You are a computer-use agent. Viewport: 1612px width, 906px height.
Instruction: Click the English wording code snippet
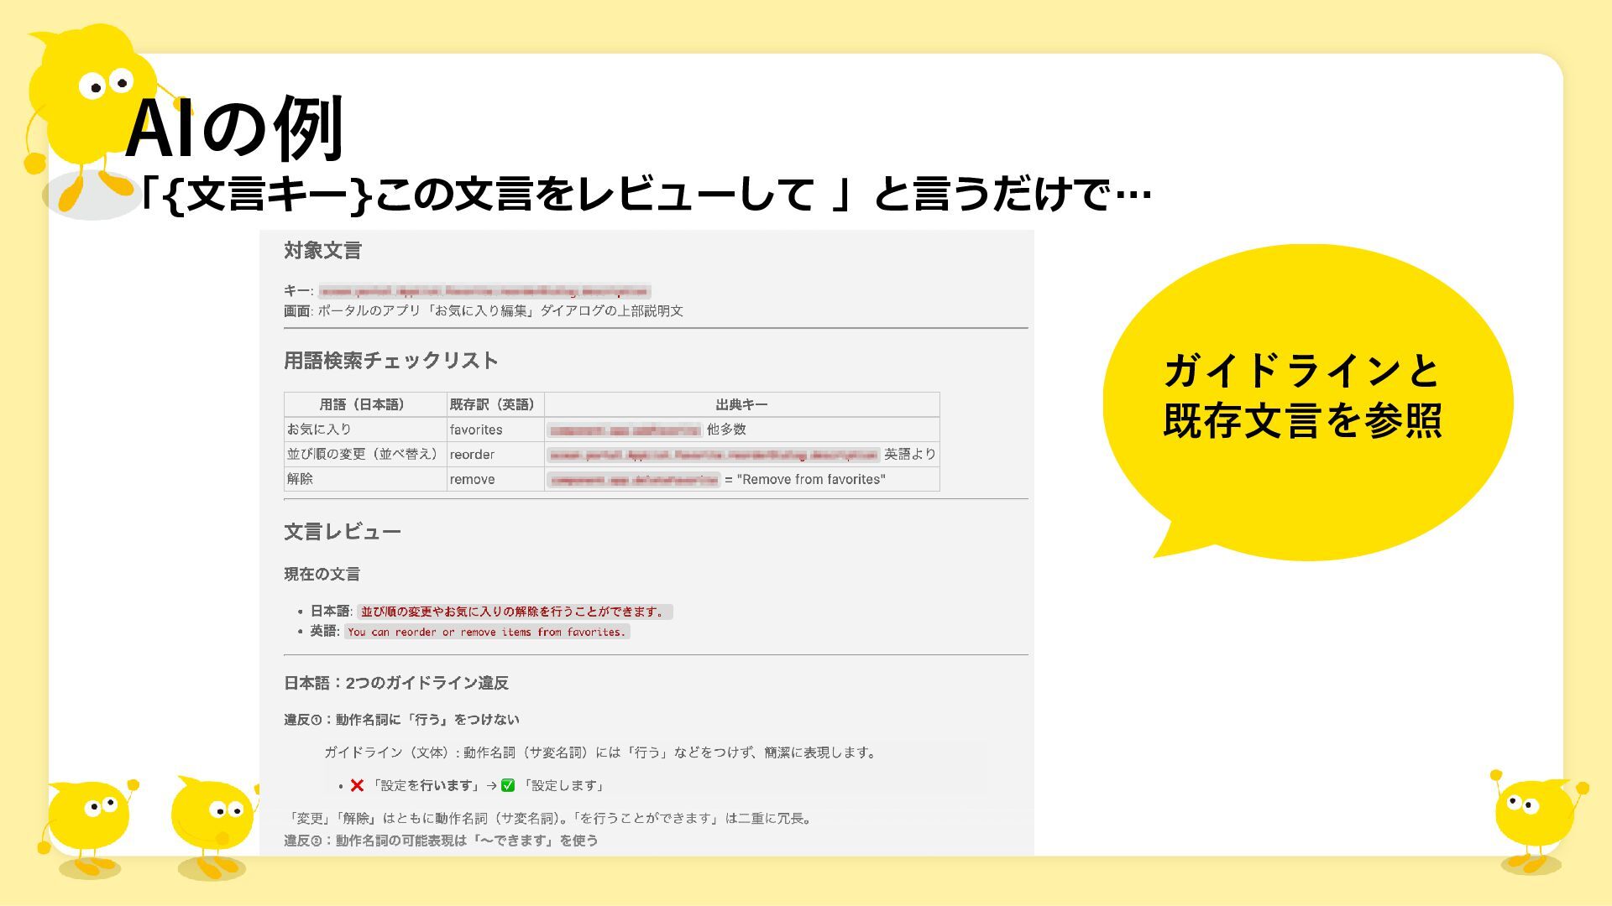pos(487,632)
